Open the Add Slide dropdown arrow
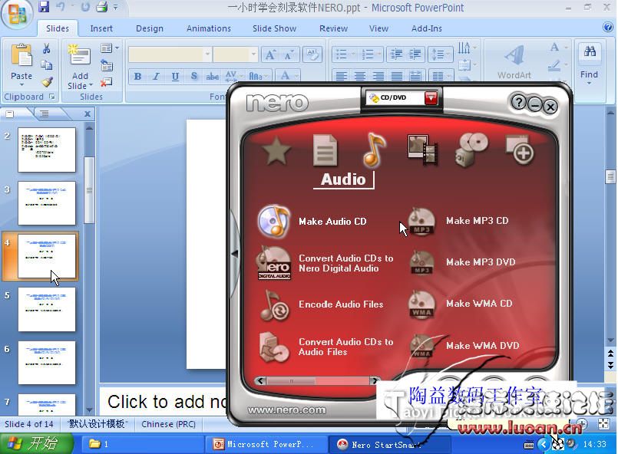The width and height of the screenshot is (618, 454). click(91, 85)
